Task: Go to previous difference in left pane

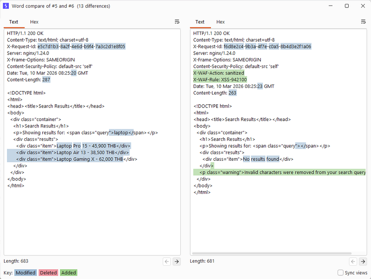Action: (167, 261)
